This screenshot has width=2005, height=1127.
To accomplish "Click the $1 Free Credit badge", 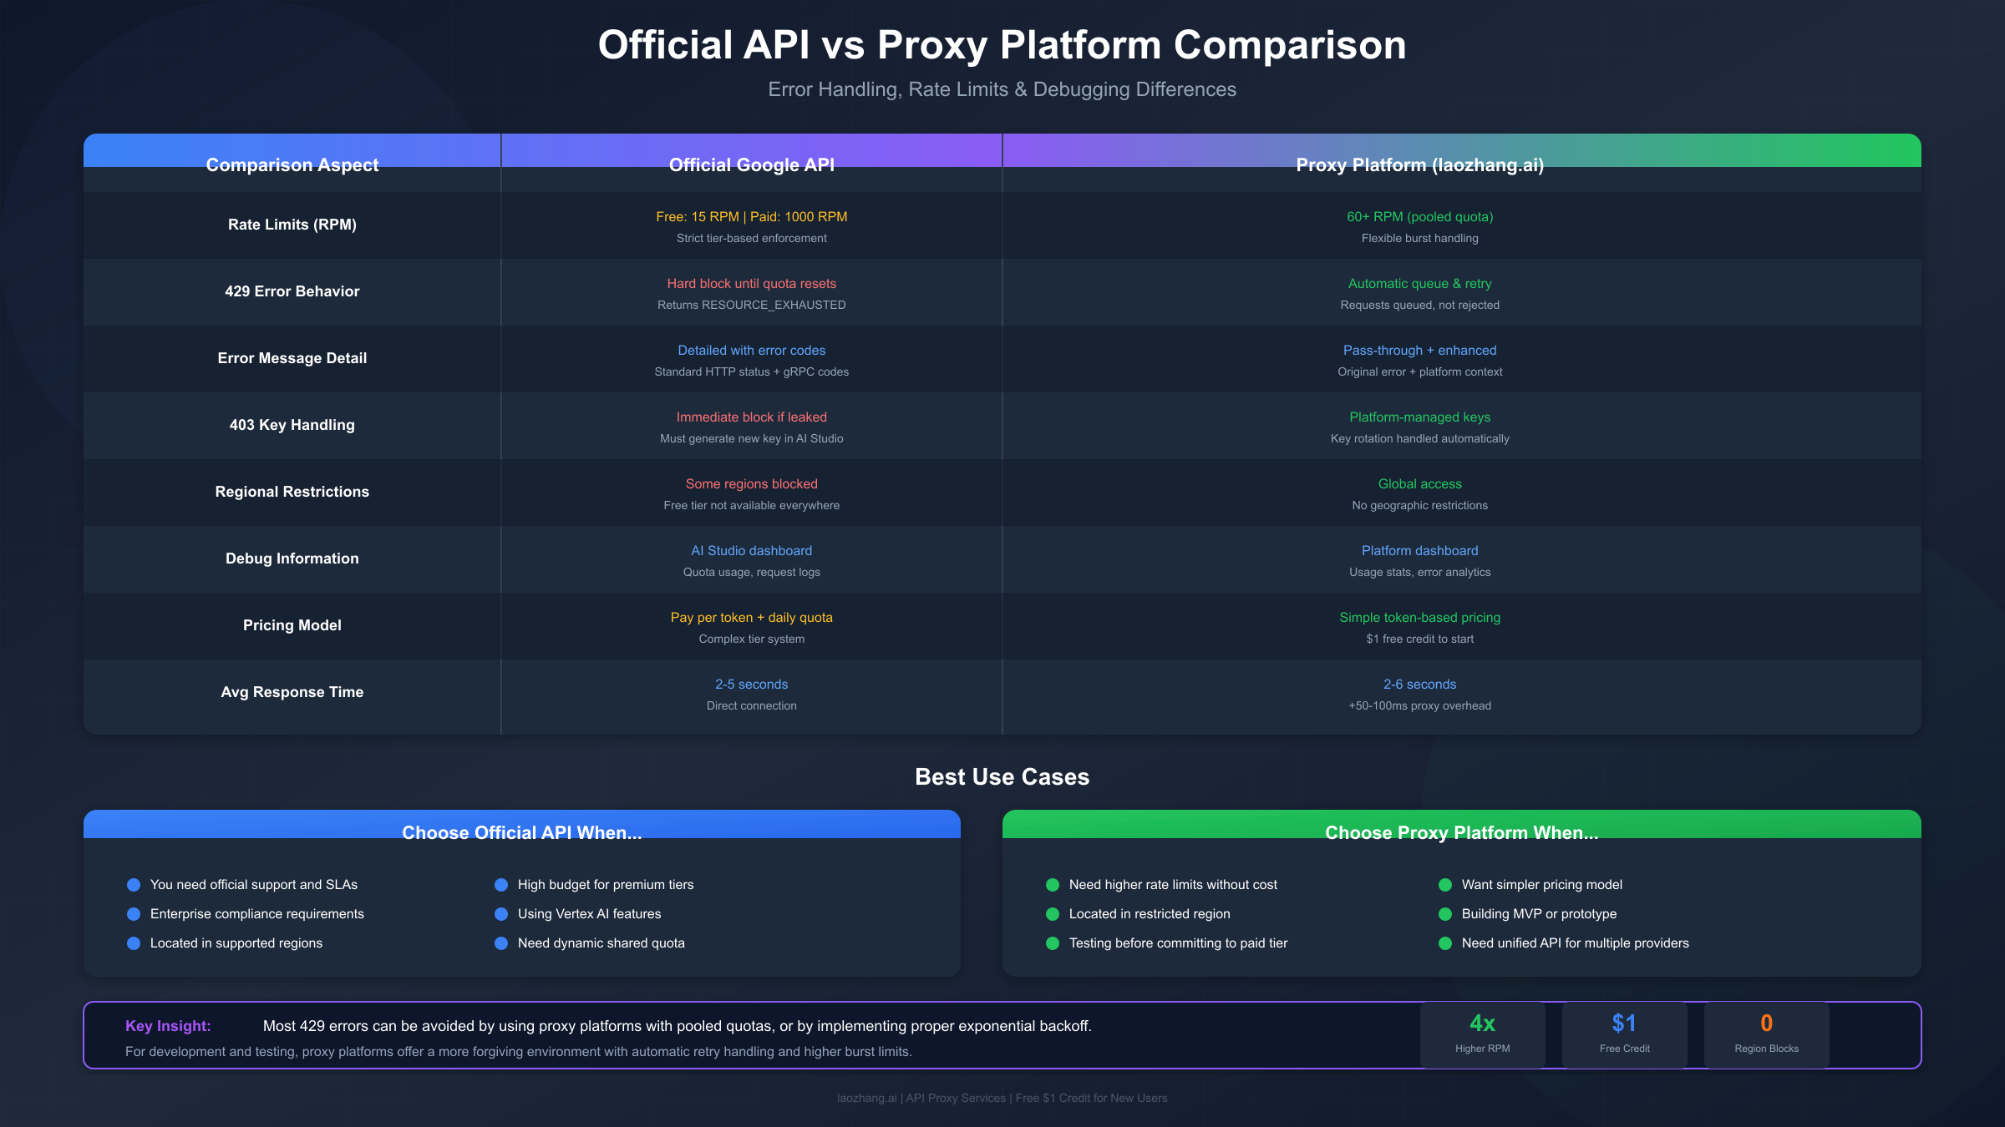I will tap(1624, 1034).
